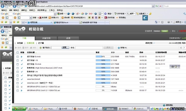Click the 寫吉網 bear icon
This screenshot has height=111, width=186.
click(x=62, y=18)
